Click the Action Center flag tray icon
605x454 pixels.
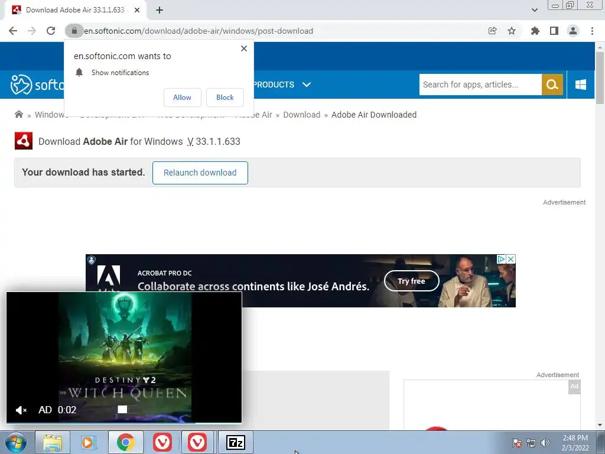click(x=517, y=443)
